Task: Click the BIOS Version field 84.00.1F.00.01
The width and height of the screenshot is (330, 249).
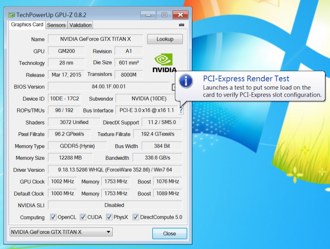Action: 109,86
